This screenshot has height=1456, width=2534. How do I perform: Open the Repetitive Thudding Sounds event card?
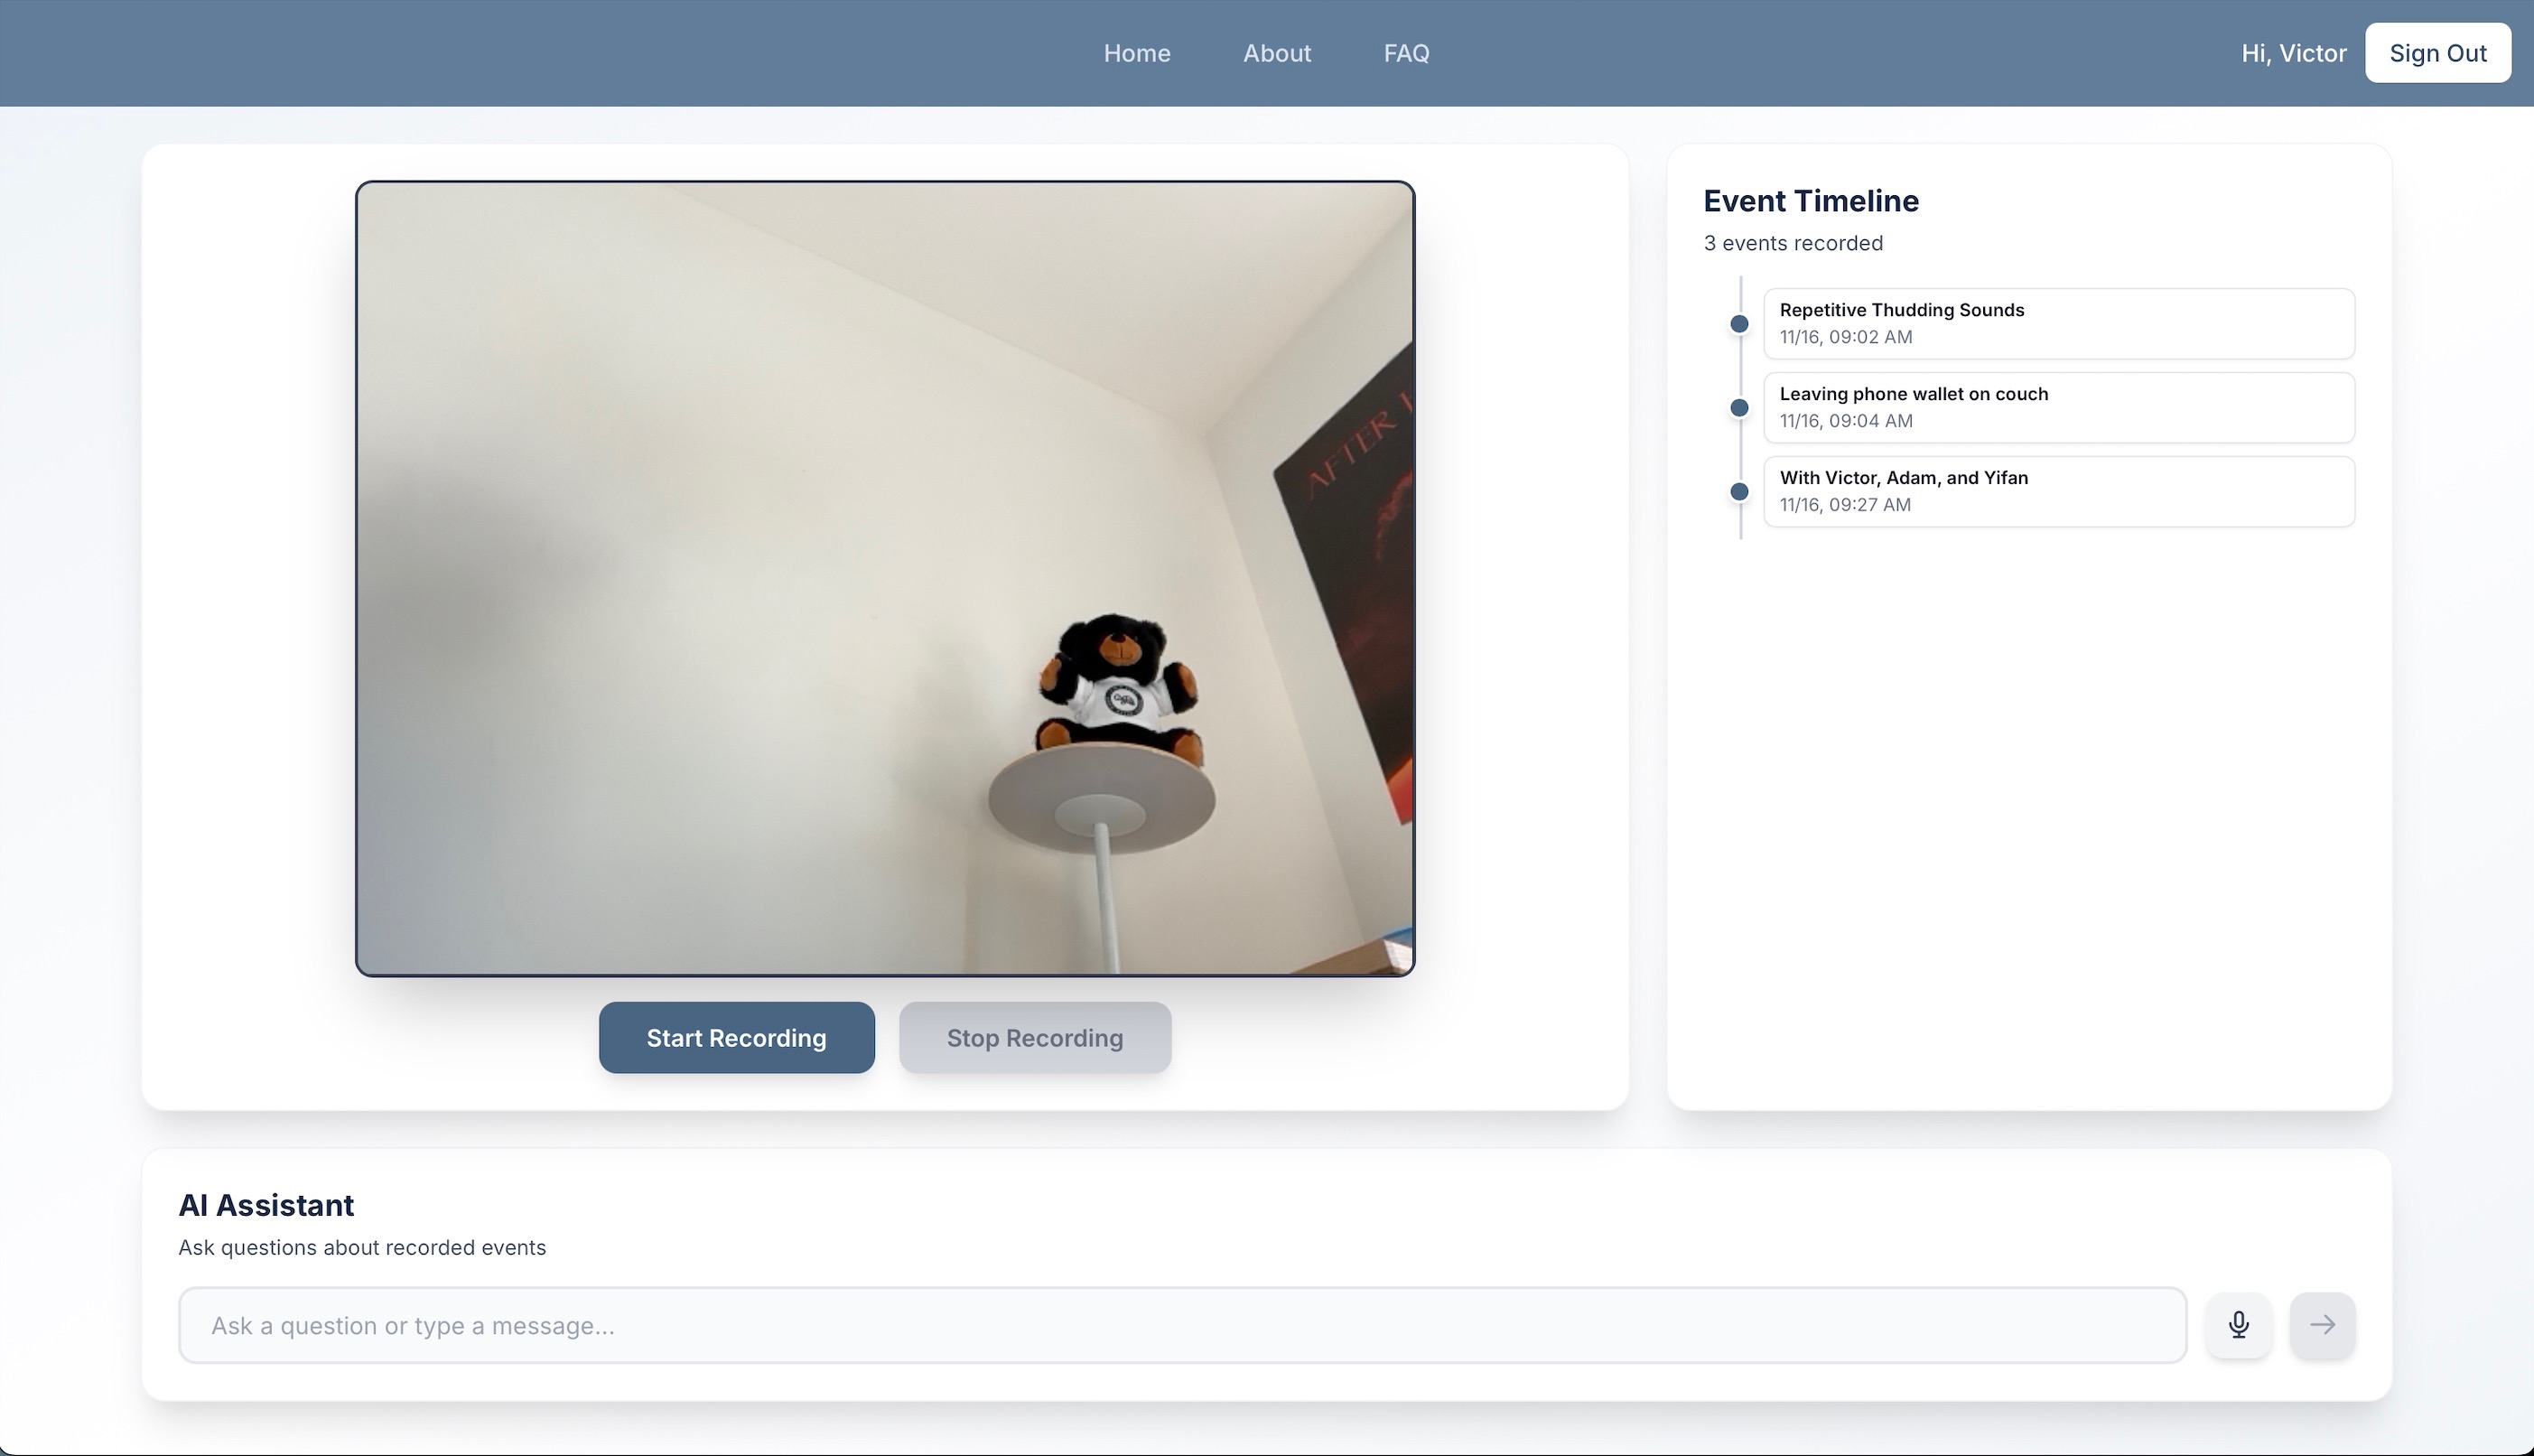2058,323
